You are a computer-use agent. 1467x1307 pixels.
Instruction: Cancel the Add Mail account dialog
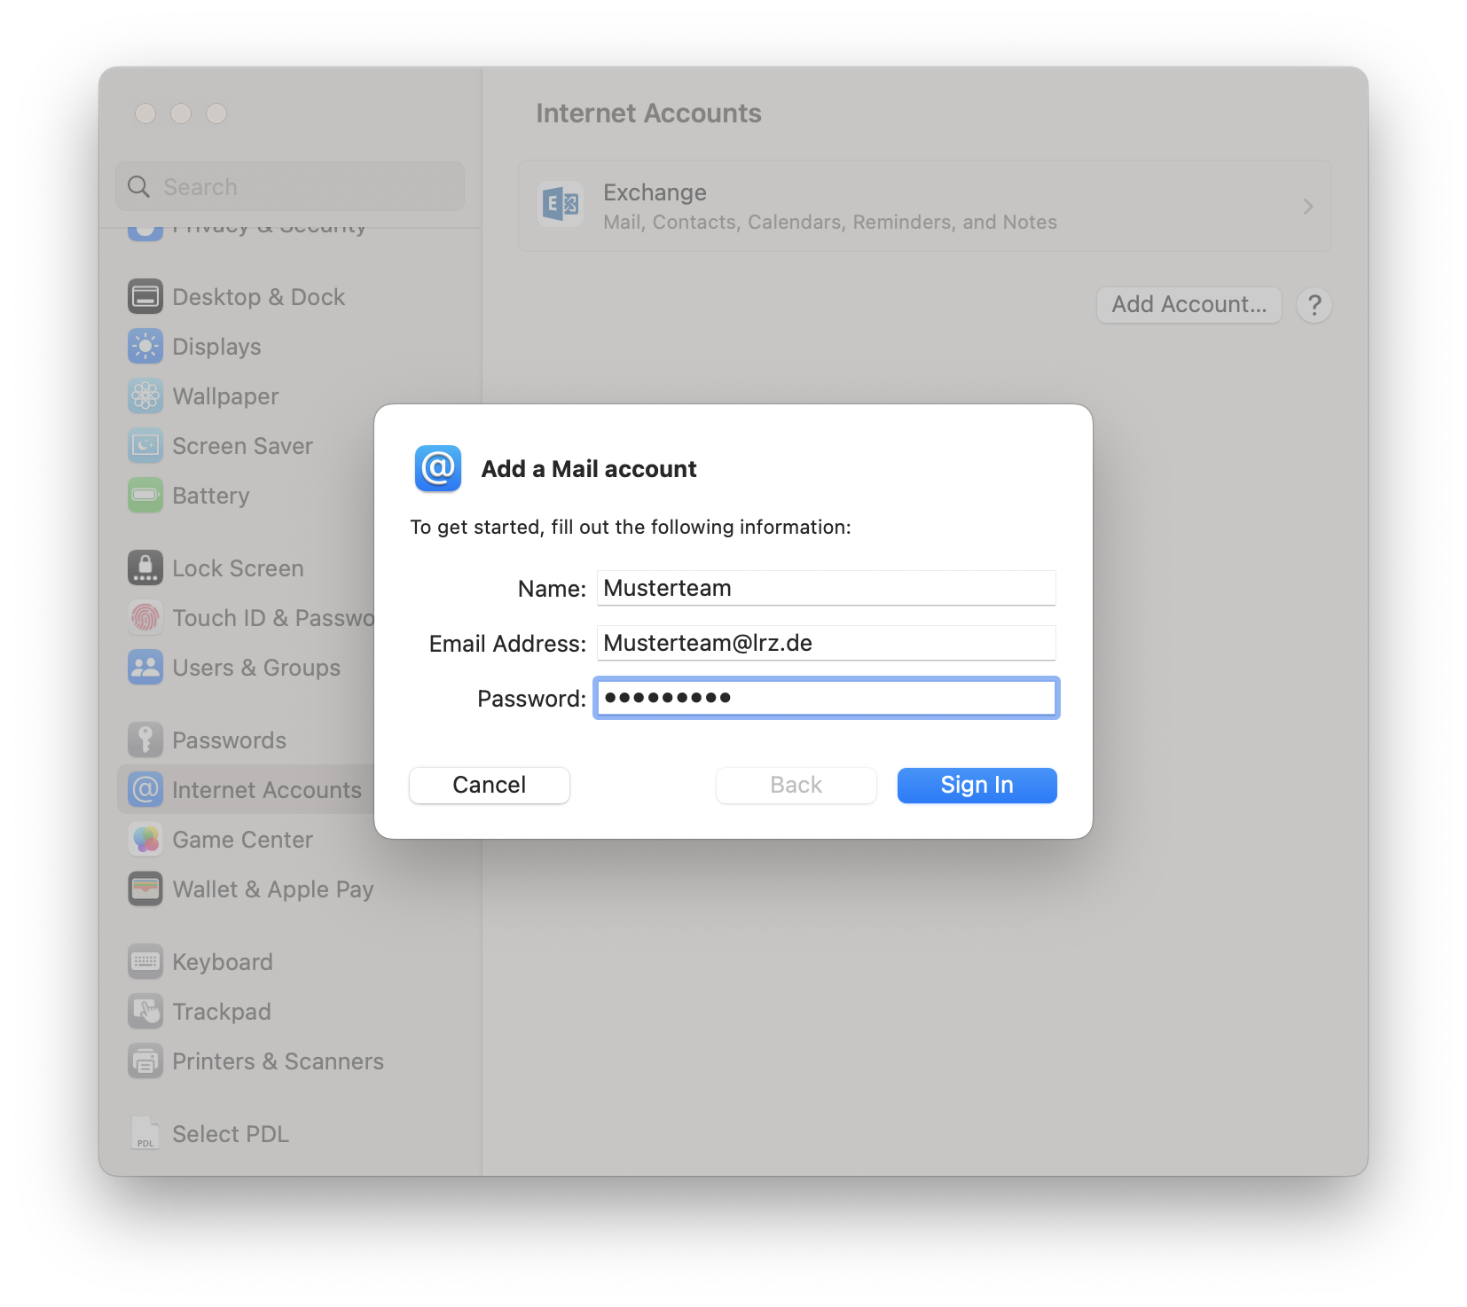[x=489, y=785]
